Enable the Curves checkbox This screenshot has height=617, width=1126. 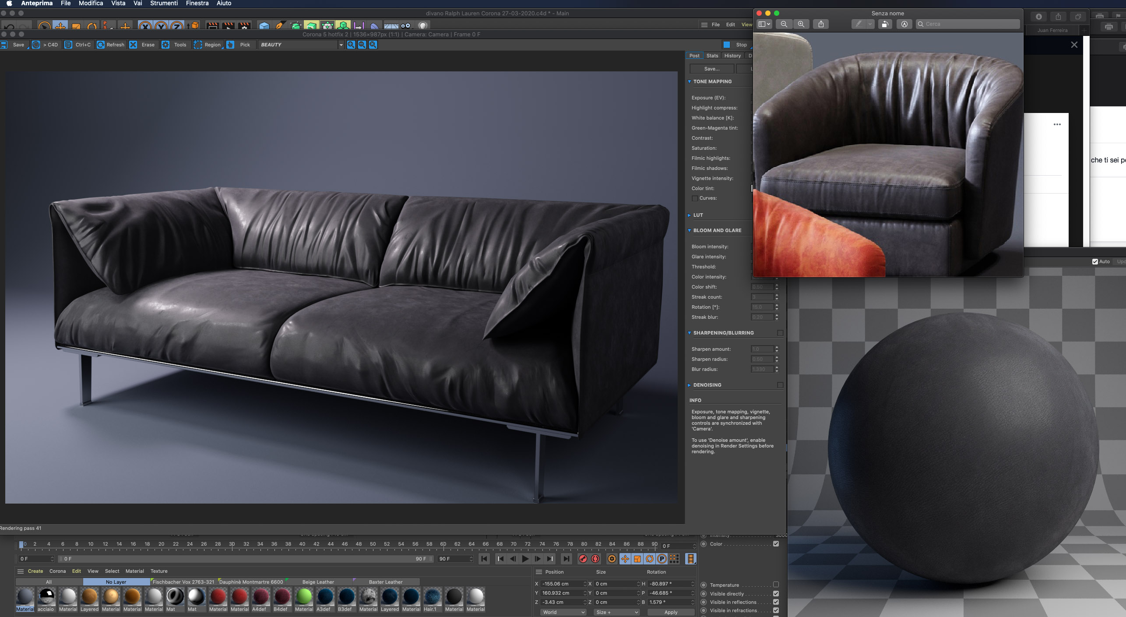pyautogui.click(x=695, y=198)
